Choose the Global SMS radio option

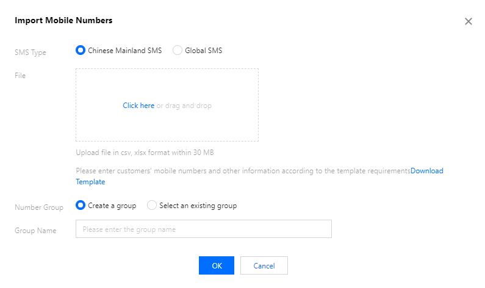(x=178, y=51)
